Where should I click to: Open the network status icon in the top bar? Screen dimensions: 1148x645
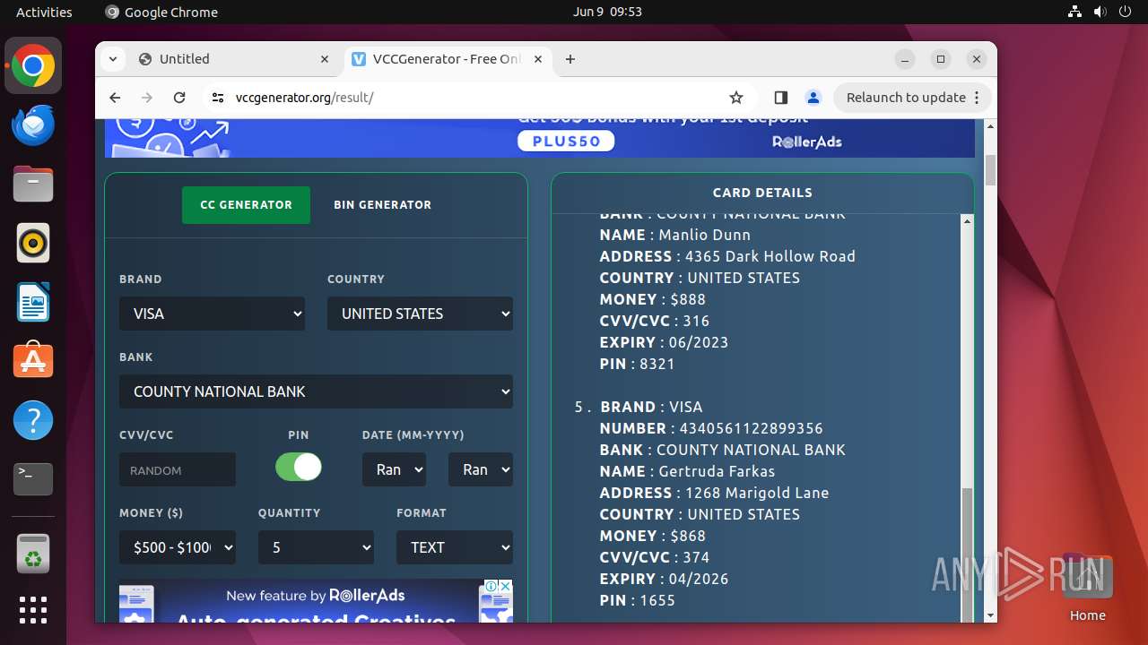tap(1075, 12)
